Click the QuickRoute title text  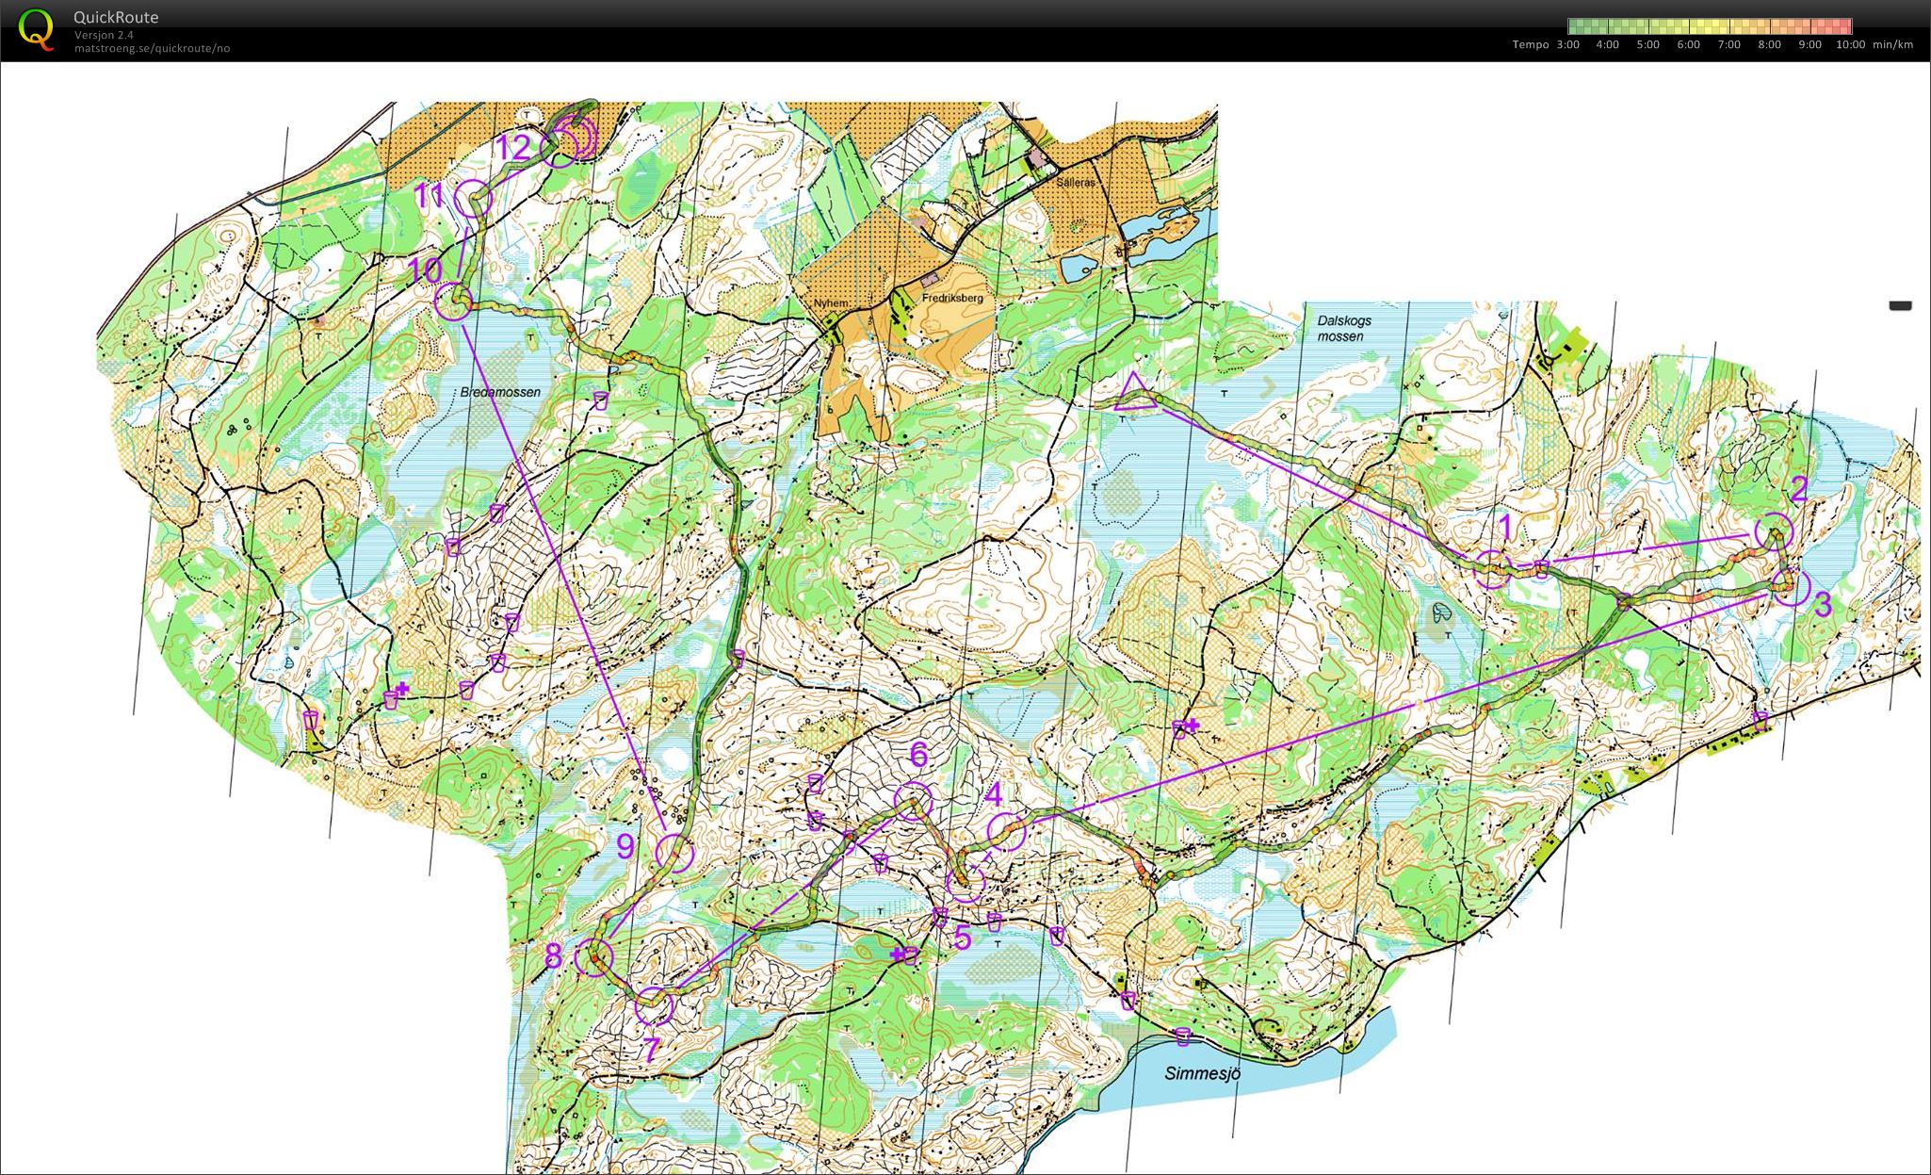116,17
